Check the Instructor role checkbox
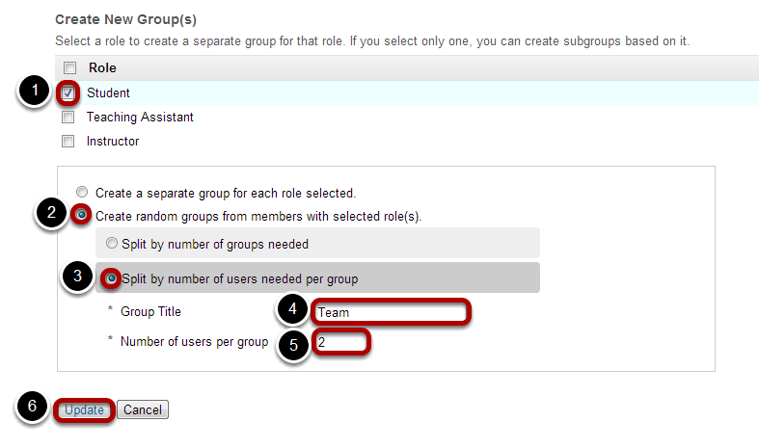Image resolution: width=759 pixels, height=448 pixels. click(x=68, y=142)
